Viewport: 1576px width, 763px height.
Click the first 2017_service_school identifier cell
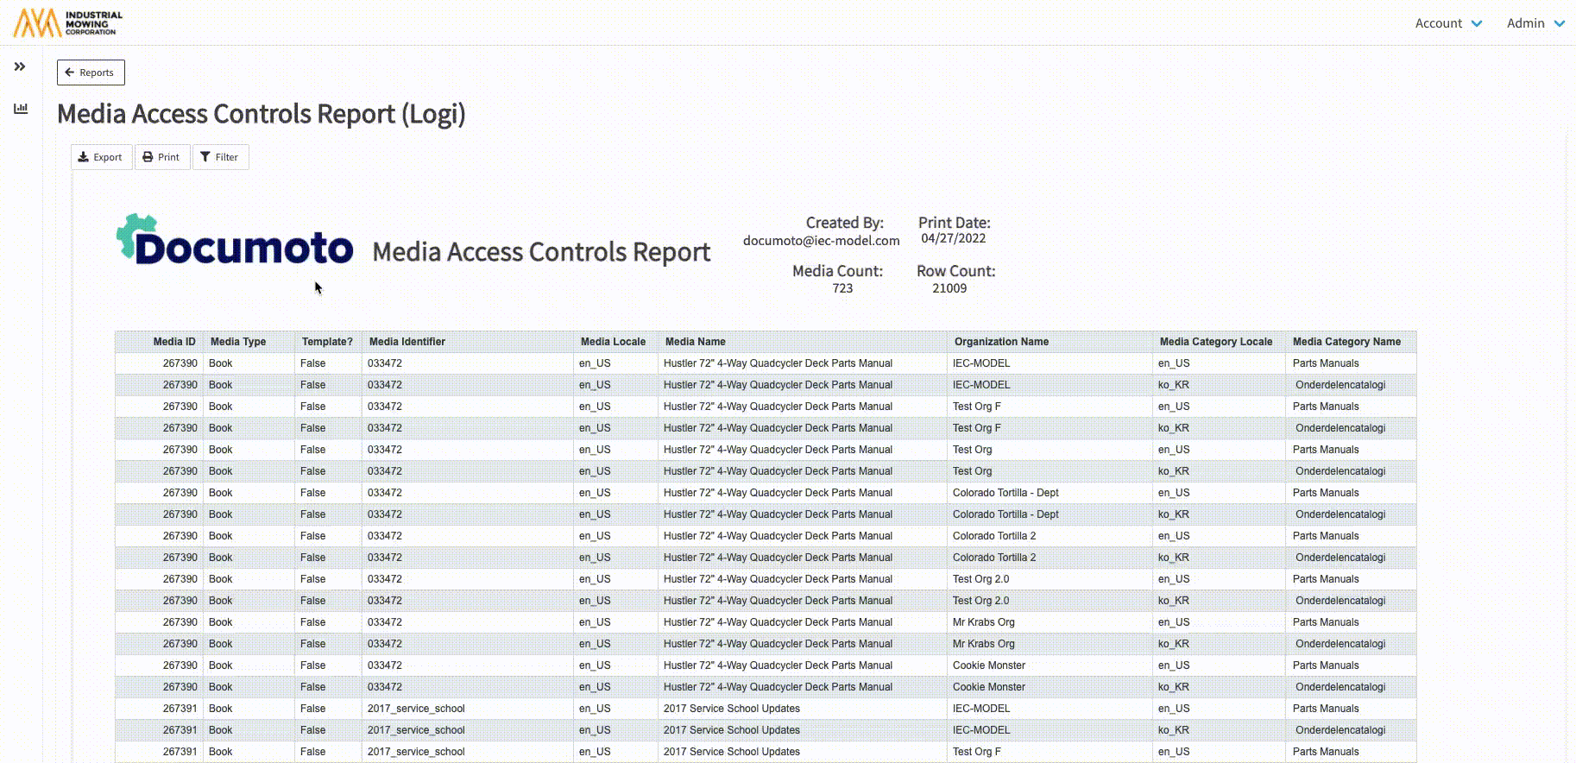pyautogui.click(x=416, y=709)
